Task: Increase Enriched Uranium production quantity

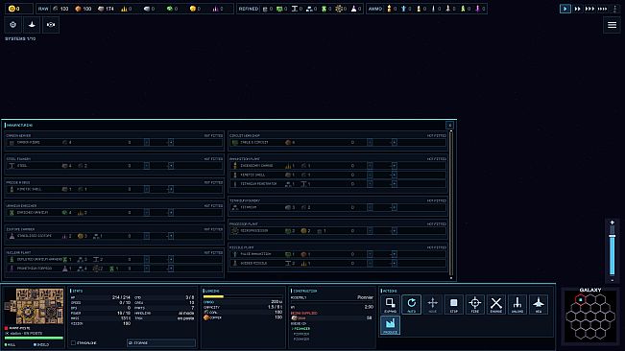Action: [171, 213]
